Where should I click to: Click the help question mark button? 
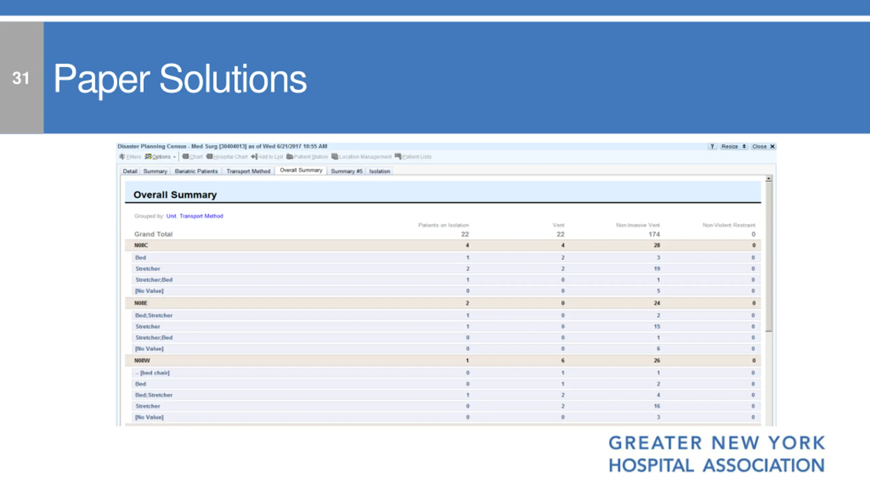pyautogui.click(x=712, y=146)
